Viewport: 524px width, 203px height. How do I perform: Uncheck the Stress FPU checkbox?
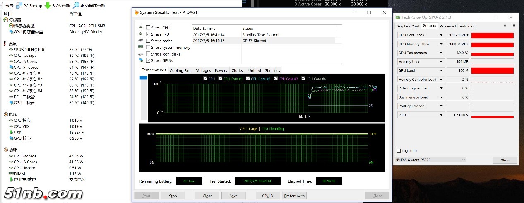point(148,34)
